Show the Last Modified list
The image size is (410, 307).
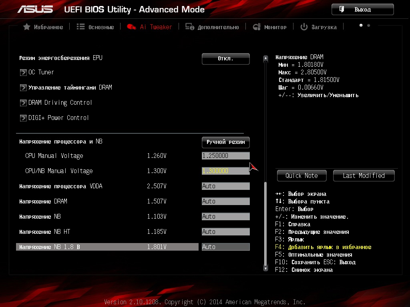point(364,176)
